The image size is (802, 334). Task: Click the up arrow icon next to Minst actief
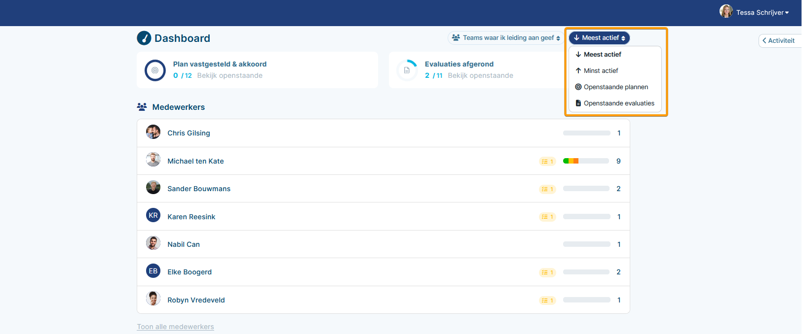578,70
